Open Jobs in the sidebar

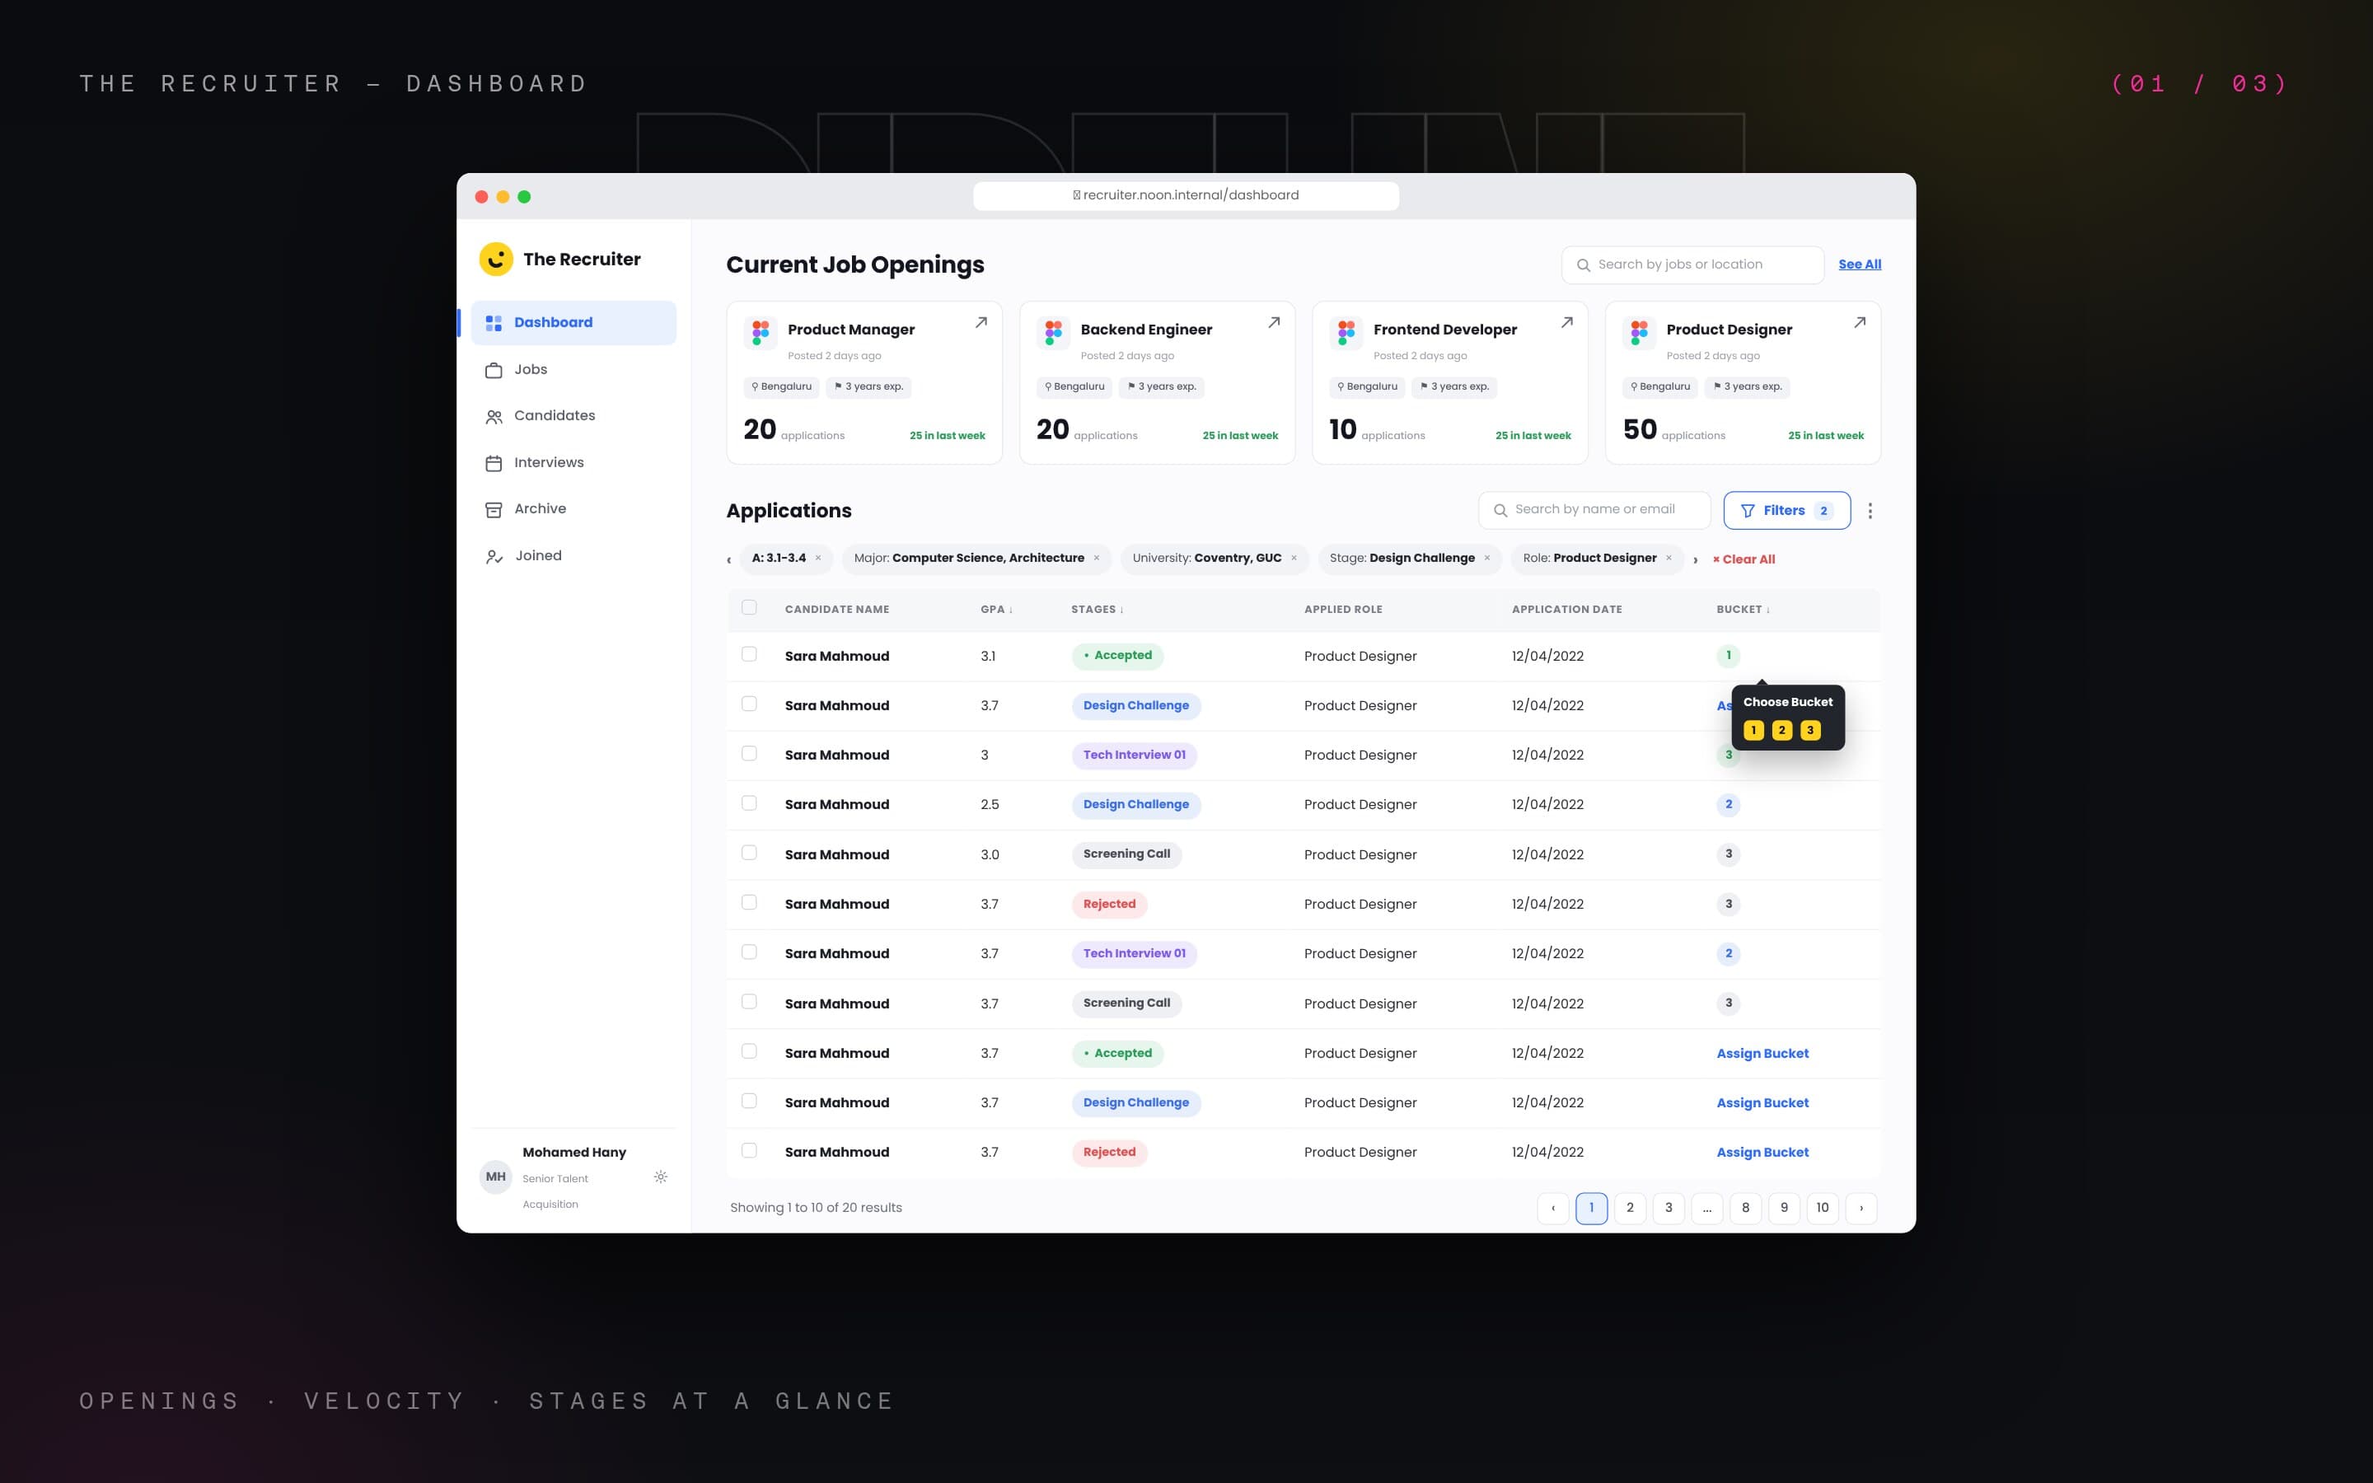coord(573,370)
